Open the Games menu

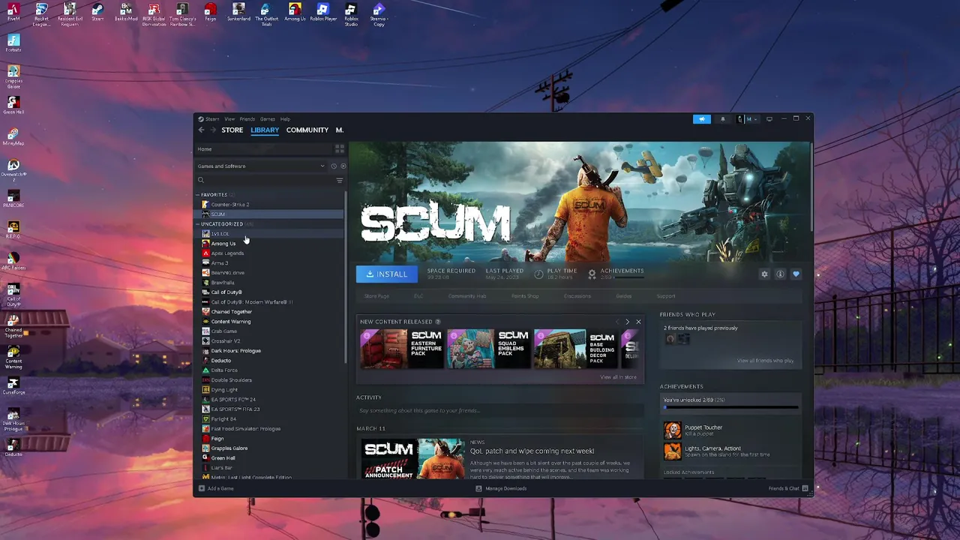coord(267,119)
